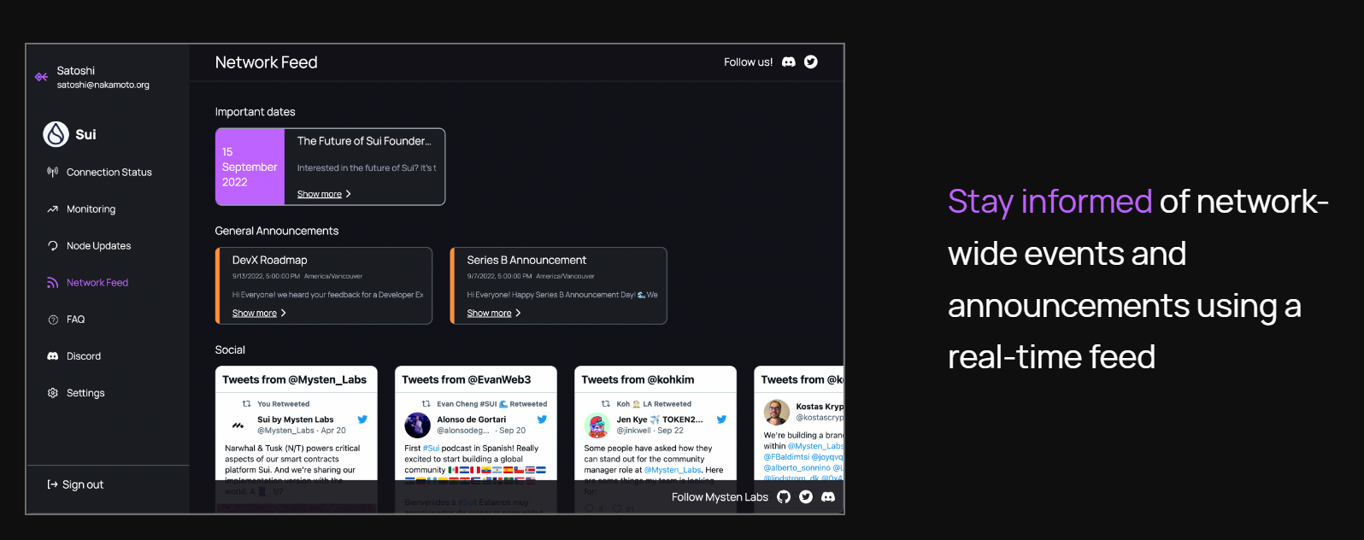This screenshot has height=540, width=1364.
Task: Click the Discord icon next to Follow us
Action: click(788, 62)
